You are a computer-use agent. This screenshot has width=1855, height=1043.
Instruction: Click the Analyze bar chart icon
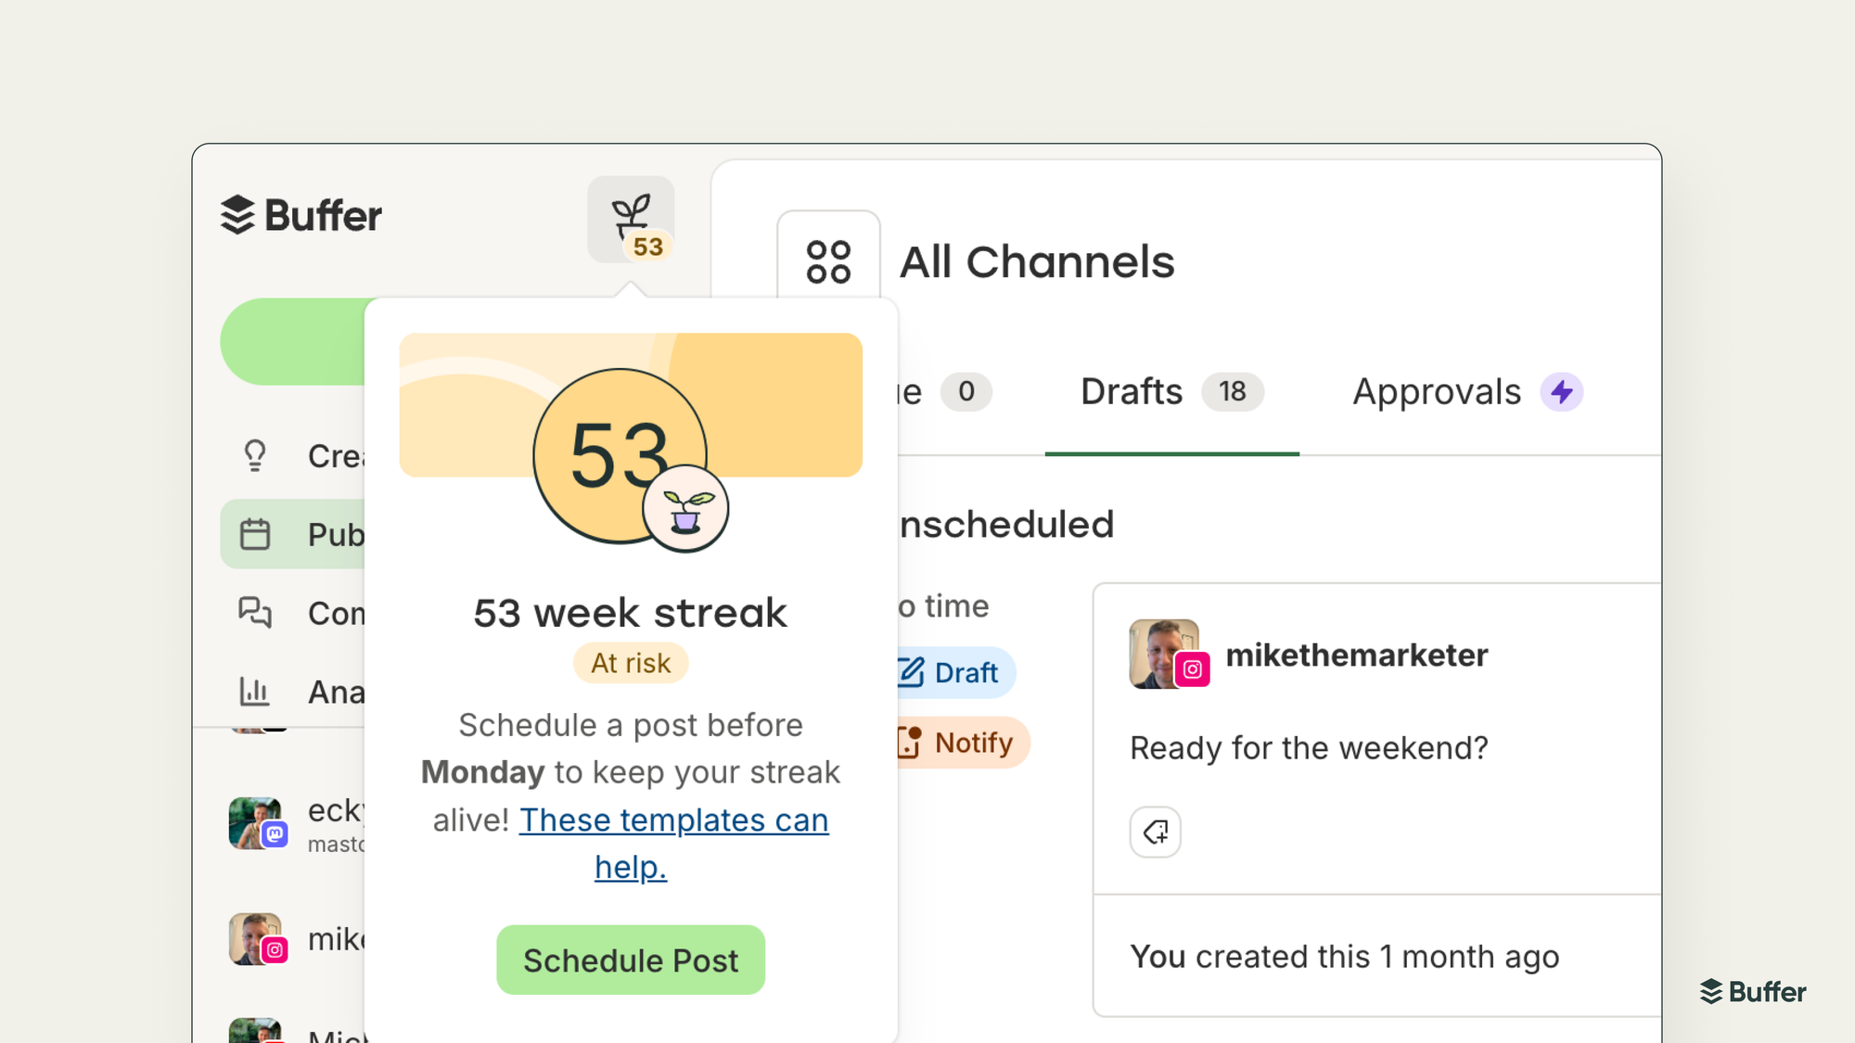click(x=255, y=692)
